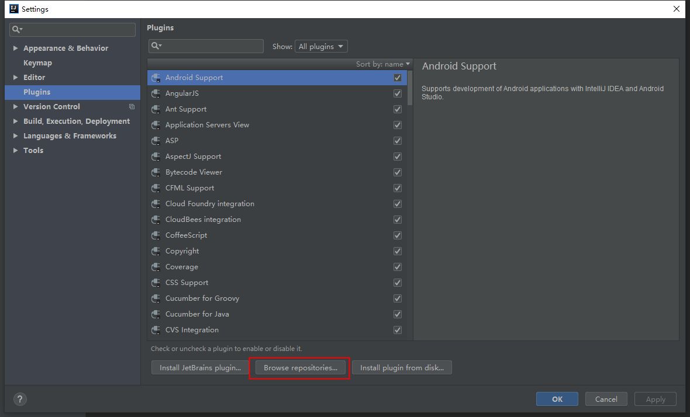690x417 pixels.
Task: Click the Cloud Foundry integration plugin icon
Action: click(156, 204)
